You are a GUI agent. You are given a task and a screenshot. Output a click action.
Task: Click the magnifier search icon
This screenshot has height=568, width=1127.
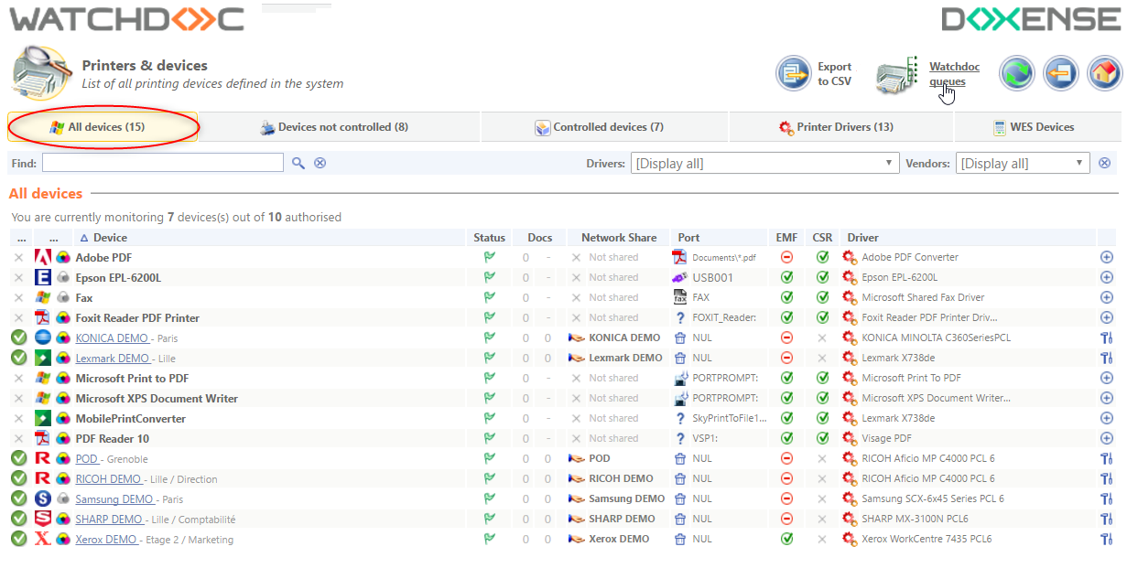click(298, 163)
